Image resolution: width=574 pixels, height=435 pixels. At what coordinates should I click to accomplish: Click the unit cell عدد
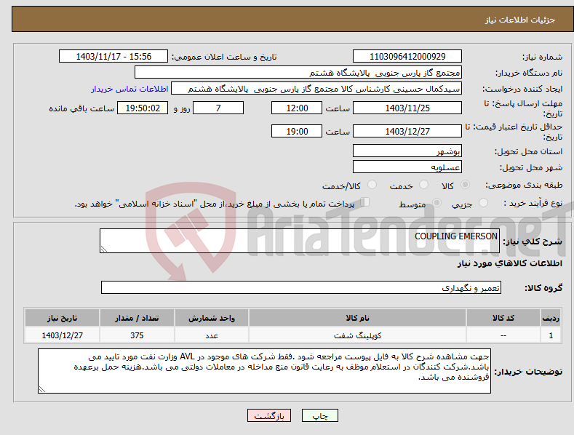(212, 335)
